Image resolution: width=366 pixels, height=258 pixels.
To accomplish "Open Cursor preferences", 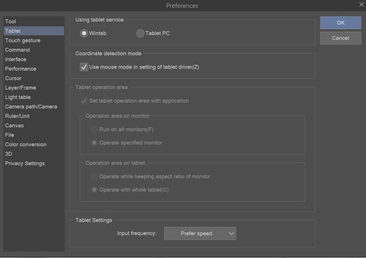I will [13, 78].
